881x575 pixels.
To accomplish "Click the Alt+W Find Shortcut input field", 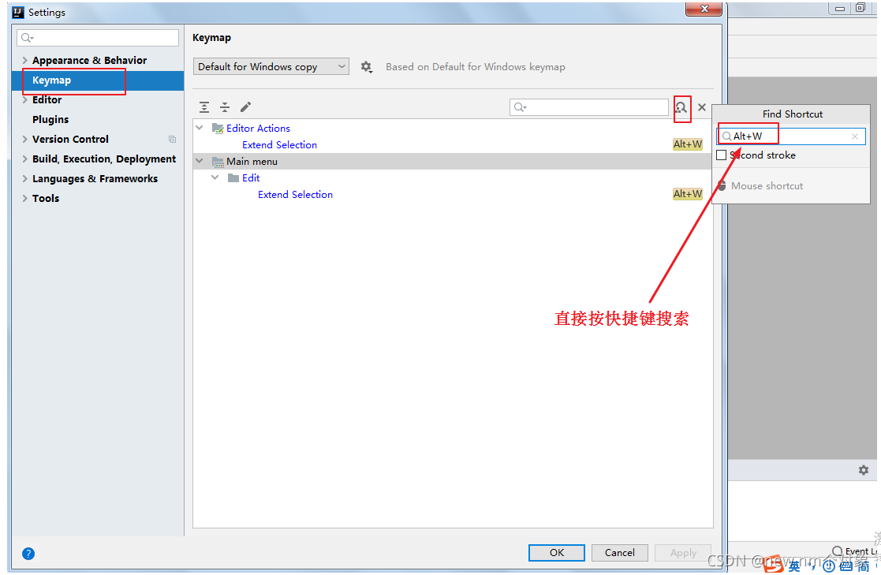I will [x=791, y=136].
